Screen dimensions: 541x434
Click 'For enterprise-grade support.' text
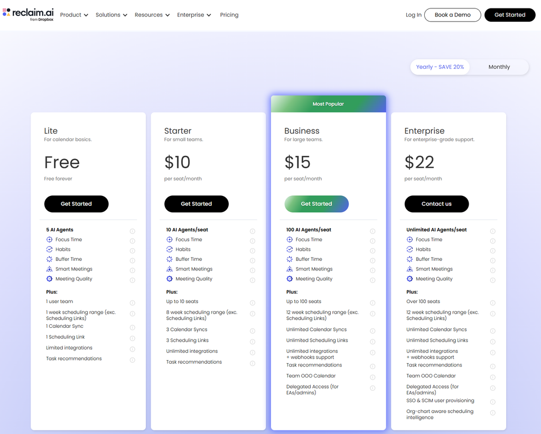coord(439,139)
